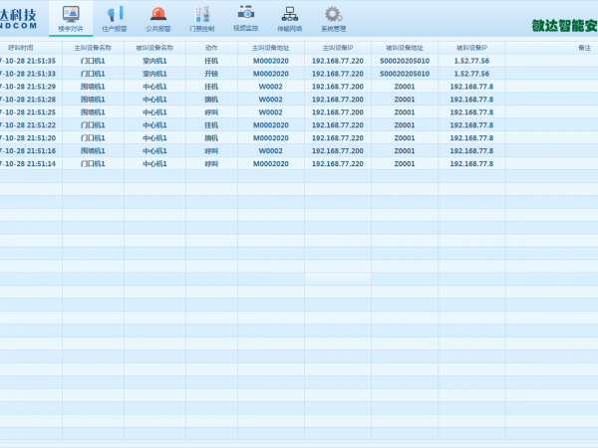Screen dimensions: 598x448
Task: Open 系统管理 gear settings icon
Action: [333, 18]
